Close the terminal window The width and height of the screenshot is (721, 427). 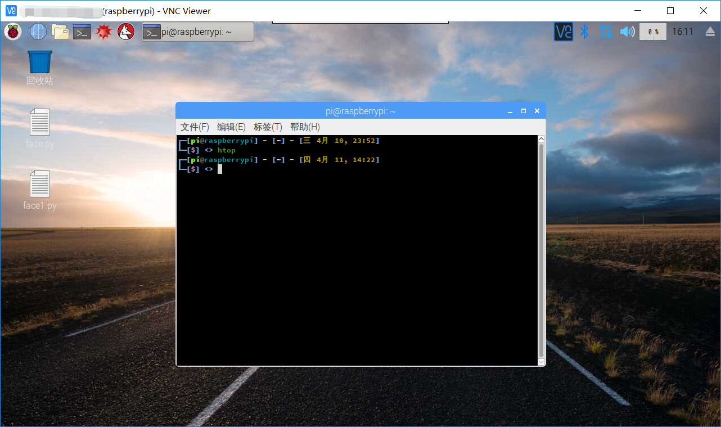pos(537,111)
